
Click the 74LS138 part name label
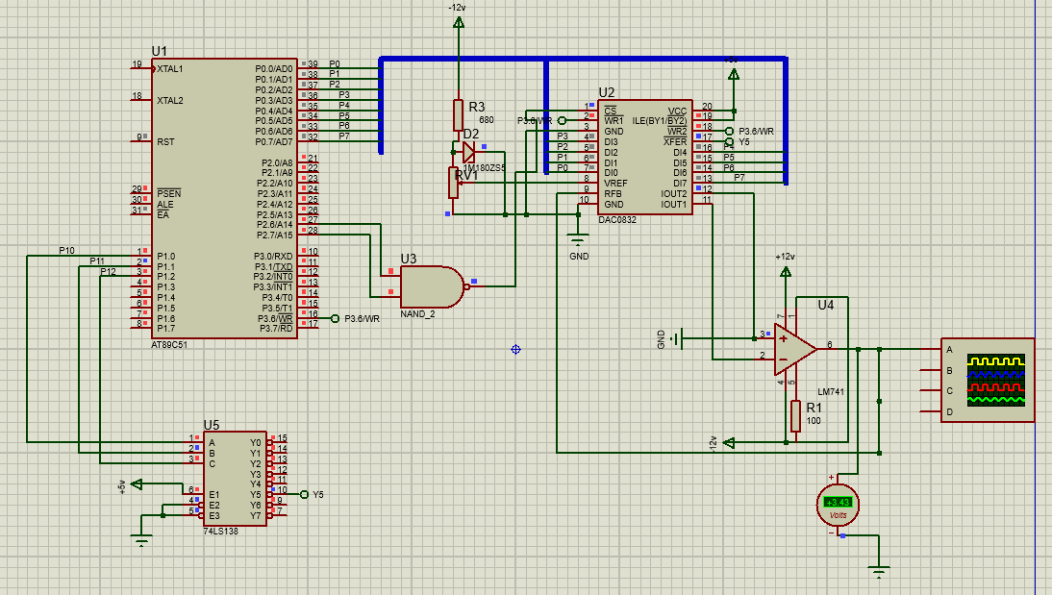point(221,532)
